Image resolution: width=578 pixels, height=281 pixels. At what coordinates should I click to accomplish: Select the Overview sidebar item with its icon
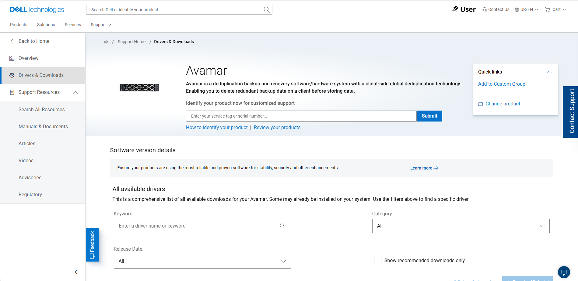pyautogui.click(x=28, y=58)
